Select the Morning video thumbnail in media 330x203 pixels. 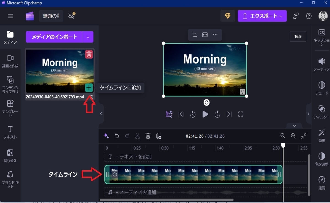coord(60,71)
